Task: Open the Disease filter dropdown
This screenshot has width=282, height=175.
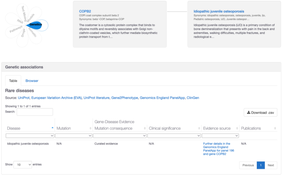Action: pos(30,136)
